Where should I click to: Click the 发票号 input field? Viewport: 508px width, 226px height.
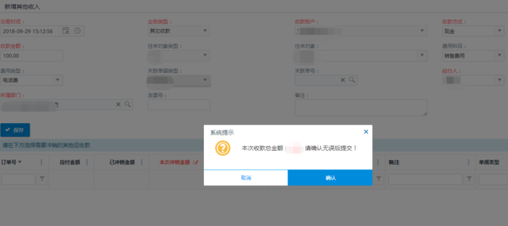coord(178,105)
